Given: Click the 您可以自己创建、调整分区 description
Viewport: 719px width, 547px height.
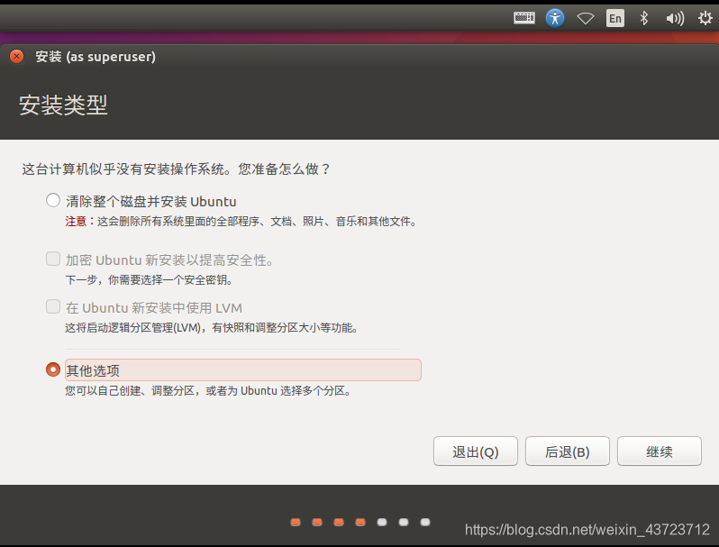Looking at the screenshot, I should coord(208,390).
